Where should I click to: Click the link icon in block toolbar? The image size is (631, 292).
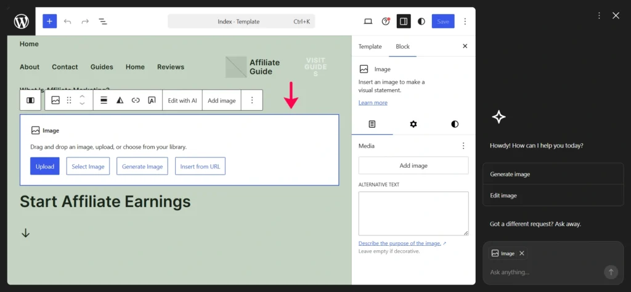pyautogui.click(x=136, y=100)
